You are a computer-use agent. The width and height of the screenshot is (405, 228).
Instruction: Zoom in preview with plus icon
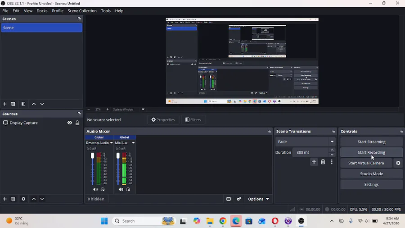tap(108, 109)
